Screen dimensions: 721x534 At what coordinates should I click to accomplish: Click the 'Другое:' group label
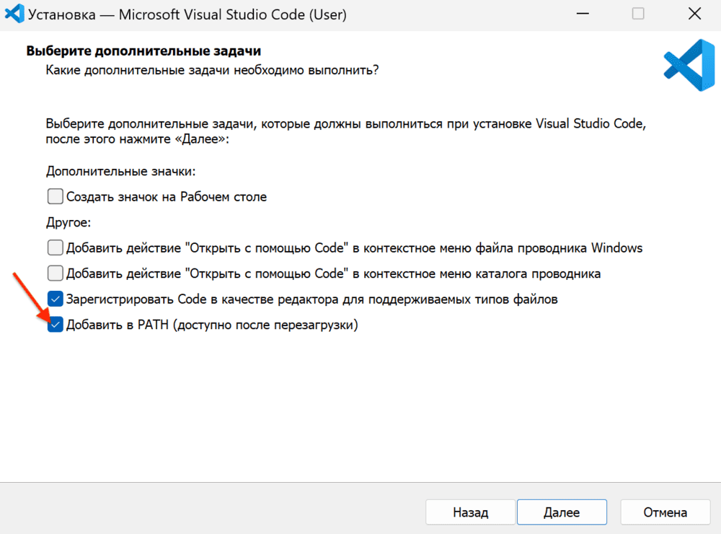(x=68, y=223)
